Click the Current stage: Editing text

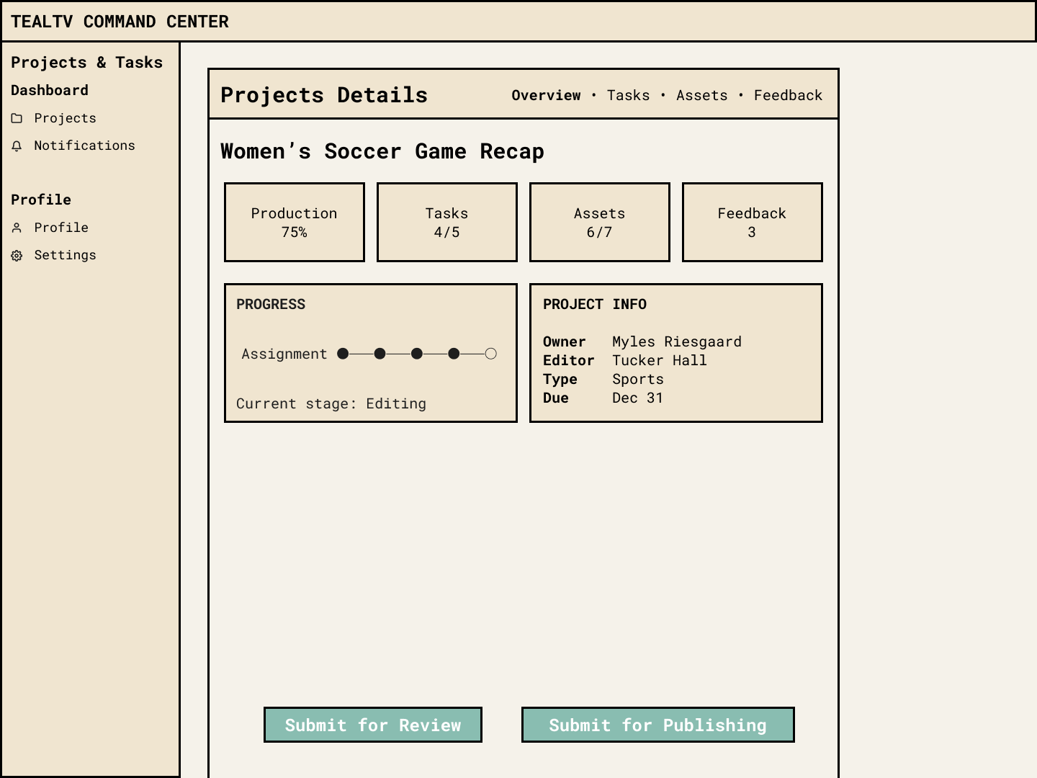[331, 403]
